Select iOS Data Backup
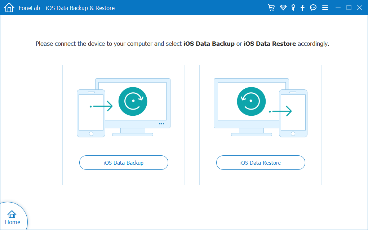Screen dimensions: 368x230 tap(123, 163)
